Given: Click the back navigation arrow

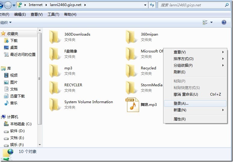Looking at the screenshot, I should click(1, 5).
